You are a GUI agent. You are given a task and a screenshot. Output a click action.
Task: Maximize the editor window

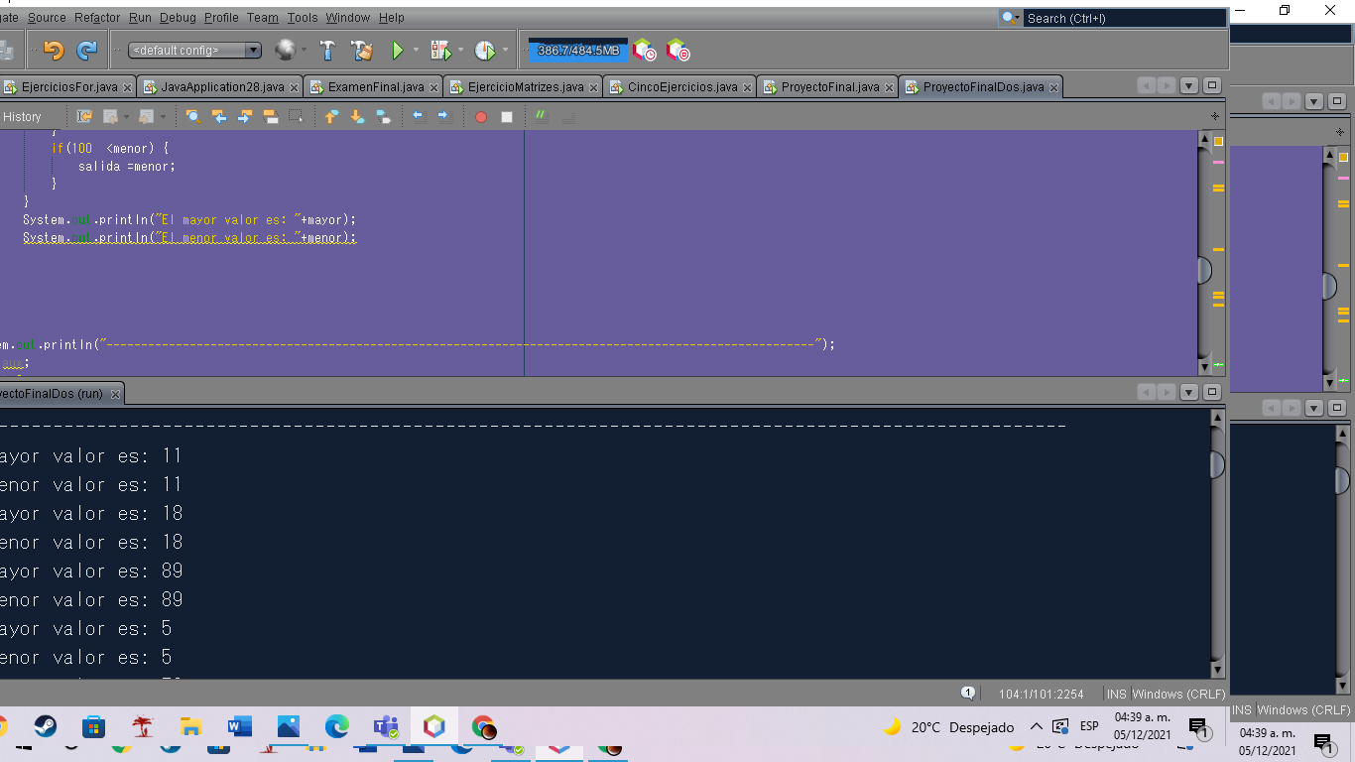coord(1211,86)
